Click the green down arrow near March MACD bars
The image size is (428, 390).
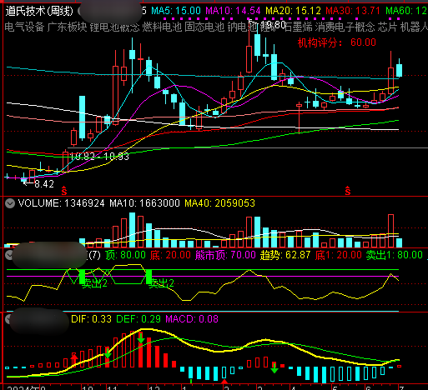[274, 367]
